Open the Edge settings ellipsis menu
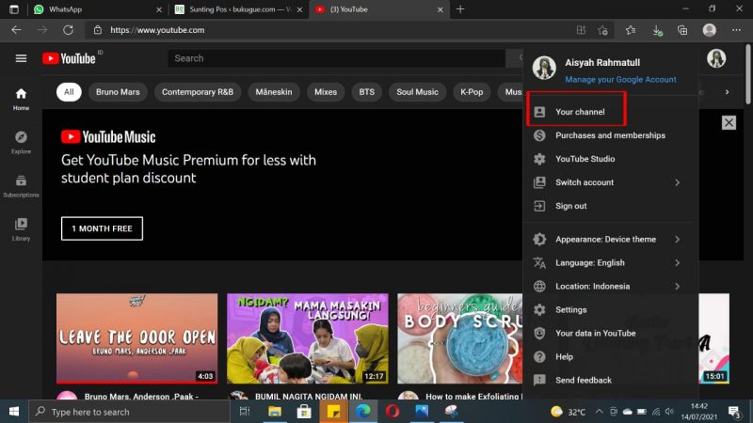This screenshot has height=423, width=753. 736,30
